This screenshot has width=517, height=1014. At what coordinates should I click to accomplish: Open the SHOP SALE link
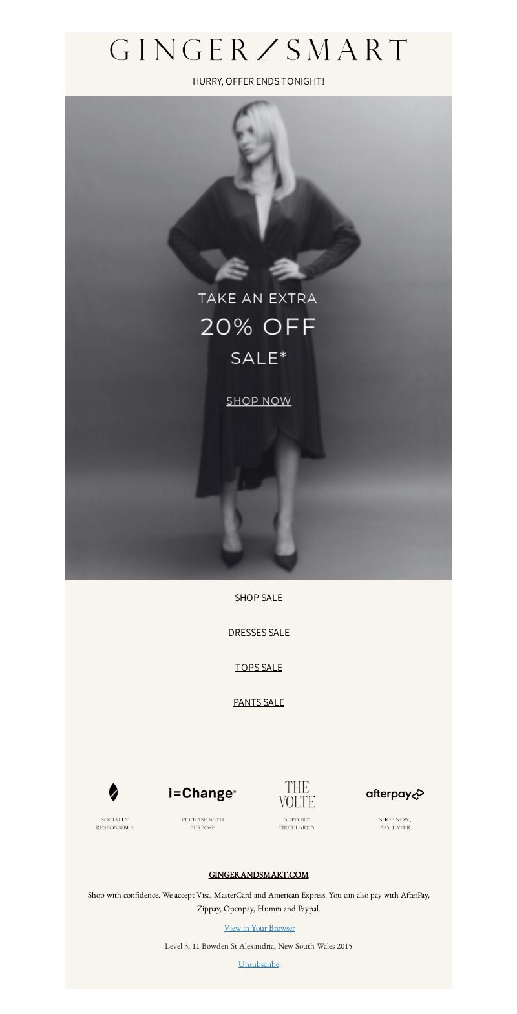[x=258, y=598]
